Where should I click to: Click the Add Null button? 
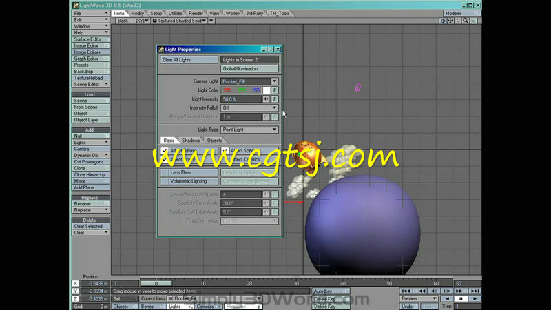pos(91,136)
